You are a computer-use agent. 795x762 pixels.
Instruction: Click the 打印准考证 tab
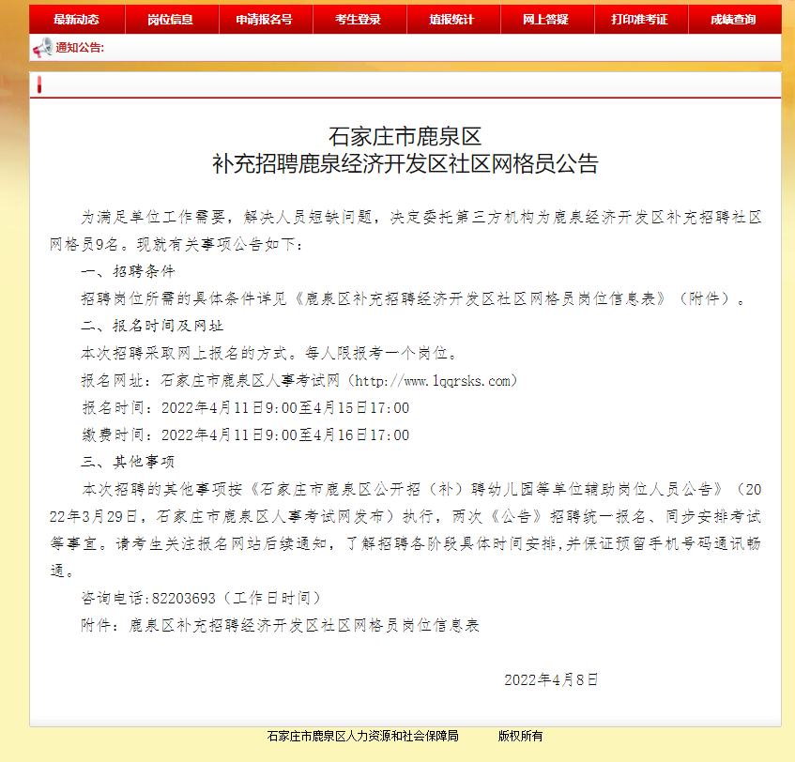coord(640,20)
